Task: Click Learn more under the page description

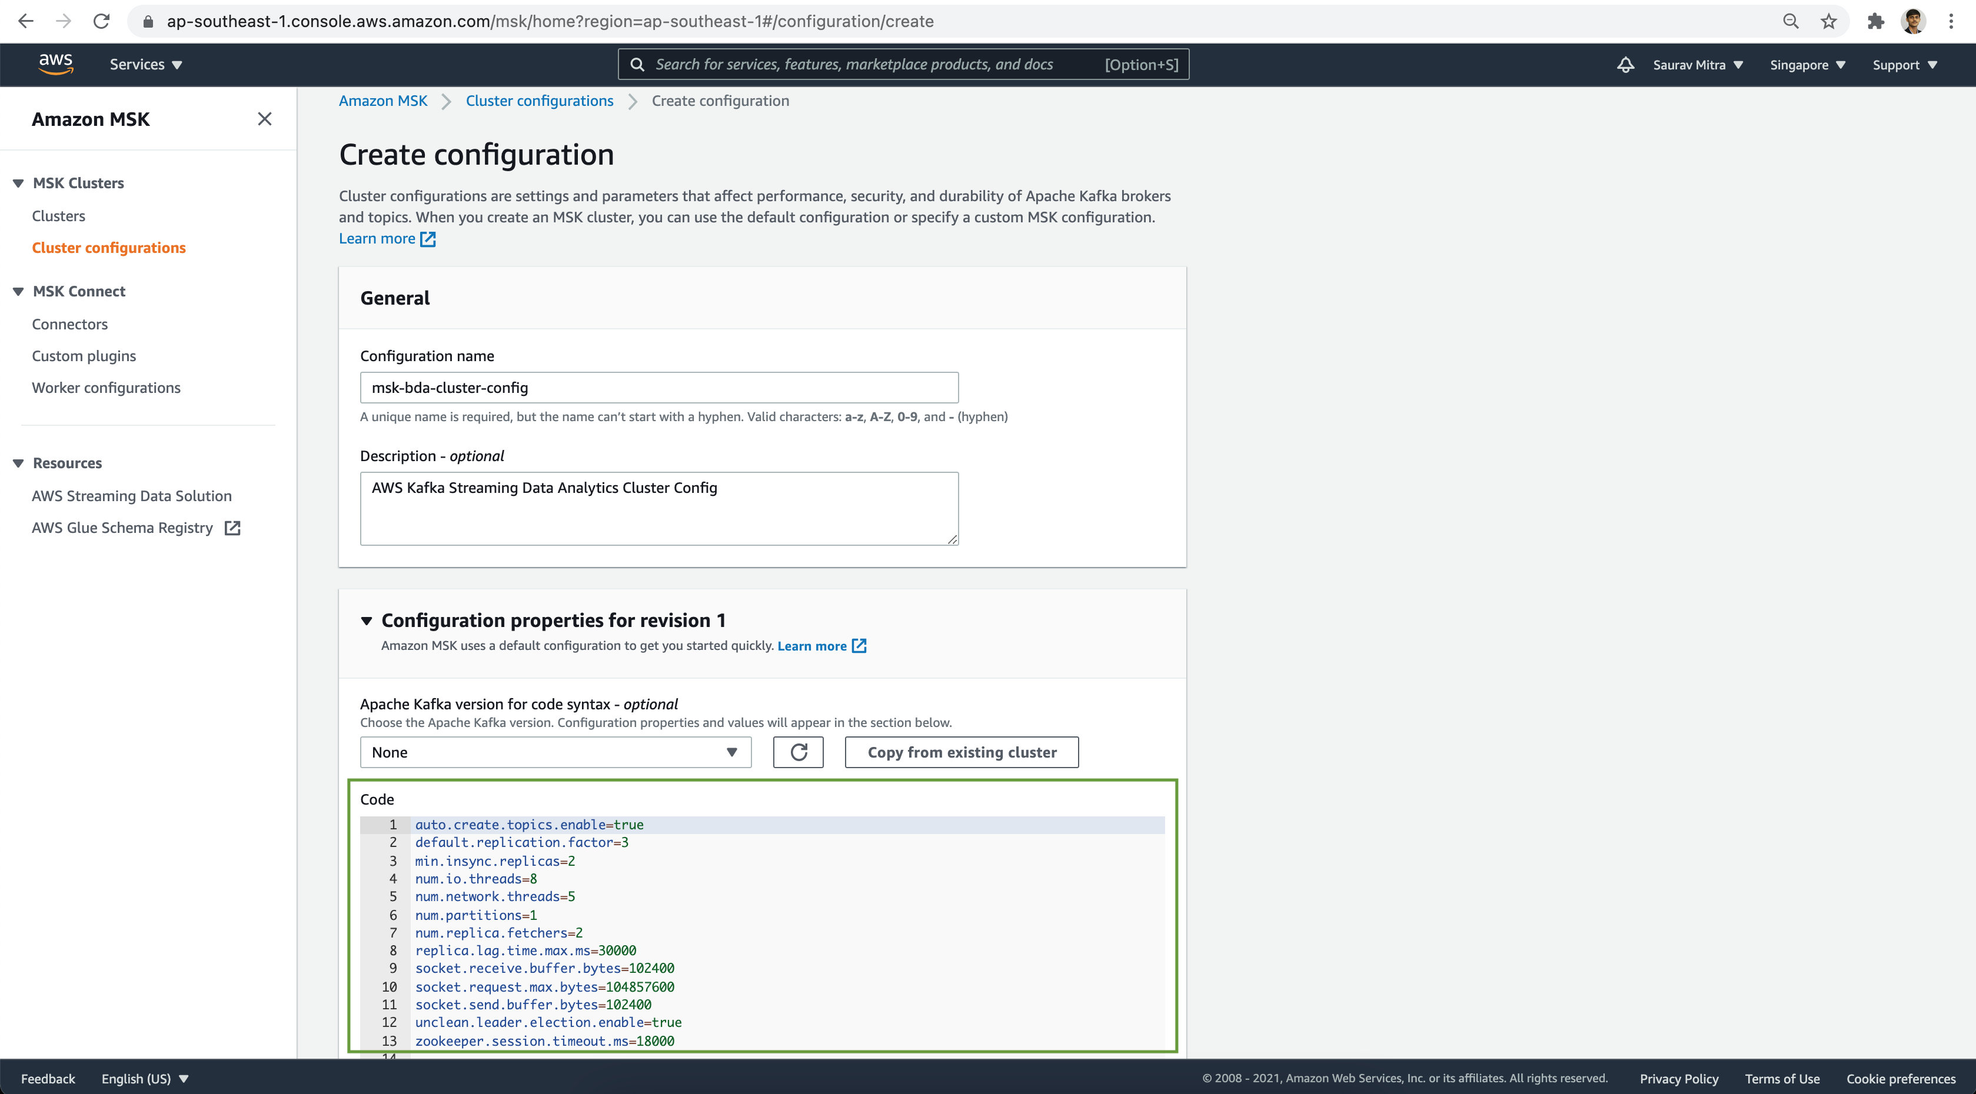Action: (x=377, y=238)
